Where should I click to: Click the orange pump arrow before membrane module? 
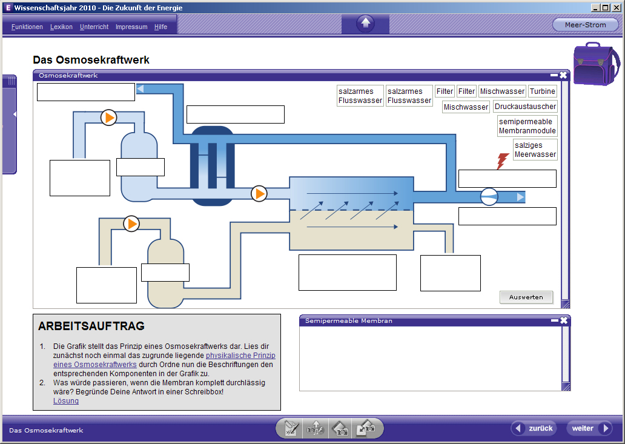click(x=259, y=194)
